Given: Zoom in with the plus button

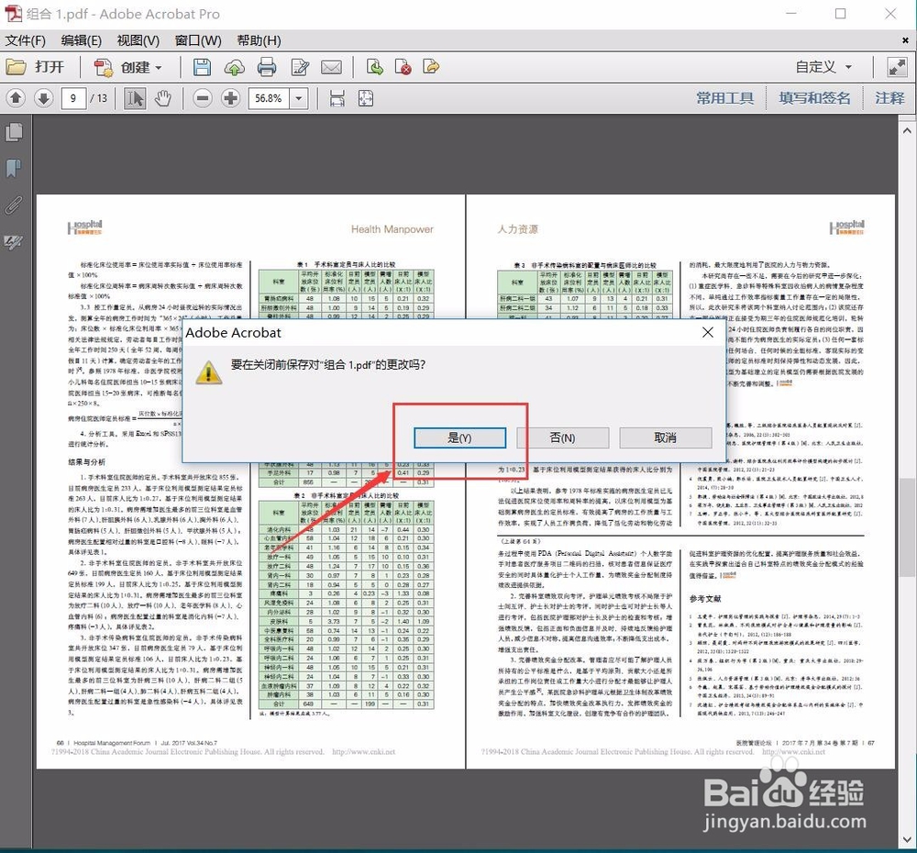Looking at the screenshot, I should pos(230,98).
